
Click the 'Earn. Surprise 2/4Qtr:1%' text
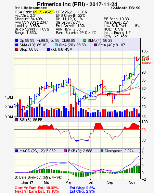[76, 33]
